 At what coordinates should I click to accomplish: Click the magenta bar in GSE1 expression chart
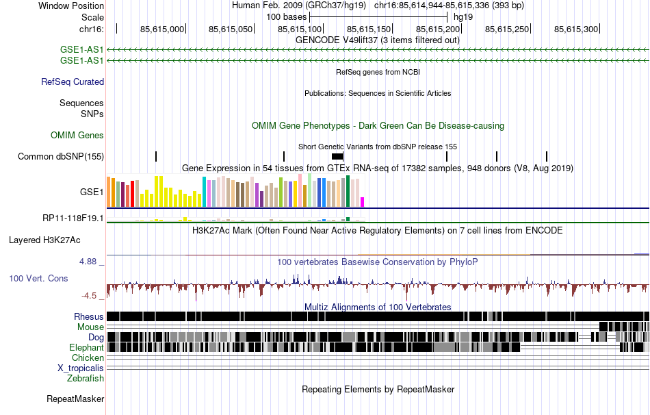(362, 202)
